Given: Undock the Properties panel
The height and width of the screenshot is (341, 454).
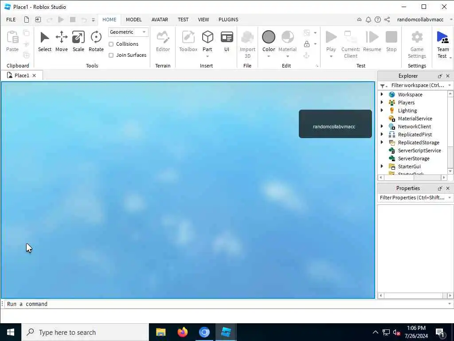Looking at the screenshot, I should pos(440,188).
